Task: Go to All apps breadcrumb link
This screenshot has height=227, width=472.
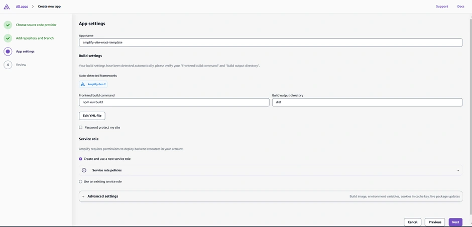Action: (22, 7)
